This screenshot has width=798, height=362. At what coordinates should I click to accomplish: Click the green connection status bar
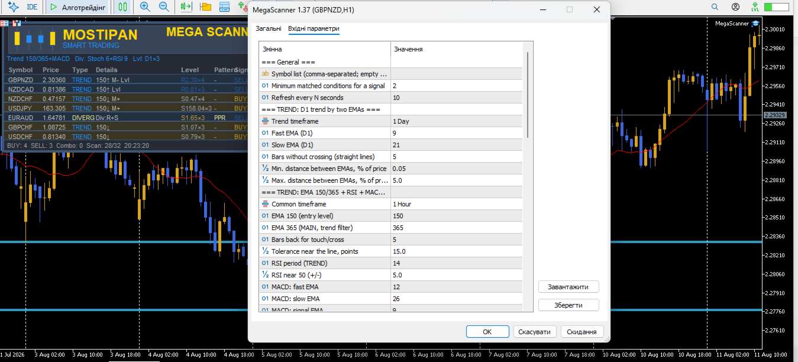point(776,7)
